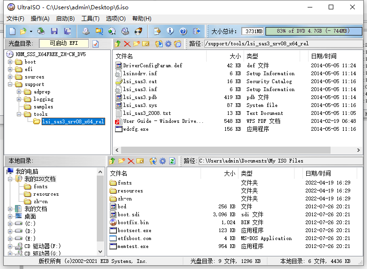367x269 pixels.
Task: Expand the boot folder tree node
Action: (10, 62)
